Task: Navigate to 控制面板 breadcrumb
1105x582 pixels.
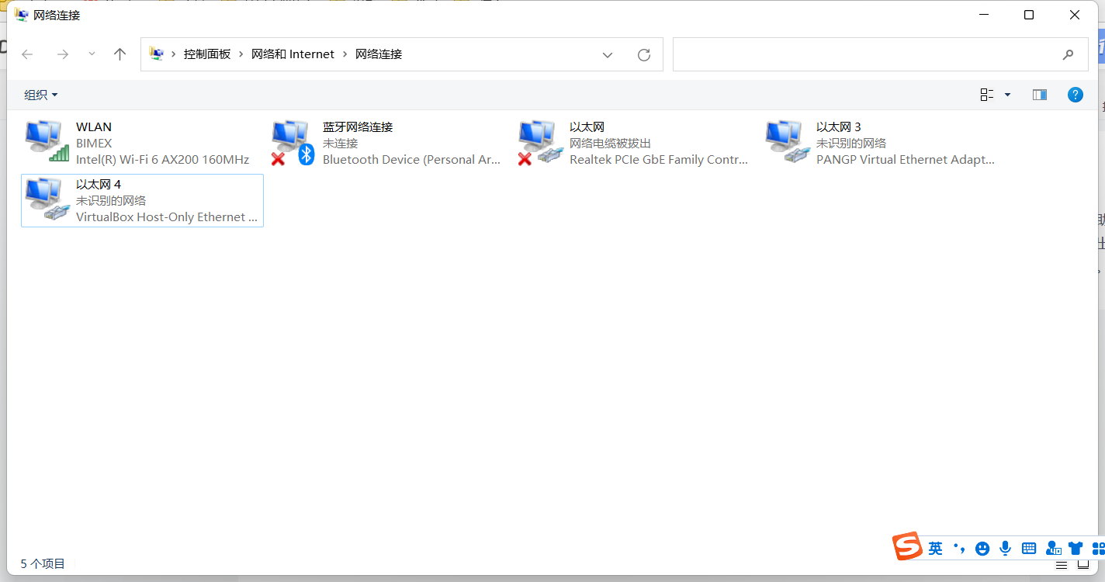Action: pos(207,54)
